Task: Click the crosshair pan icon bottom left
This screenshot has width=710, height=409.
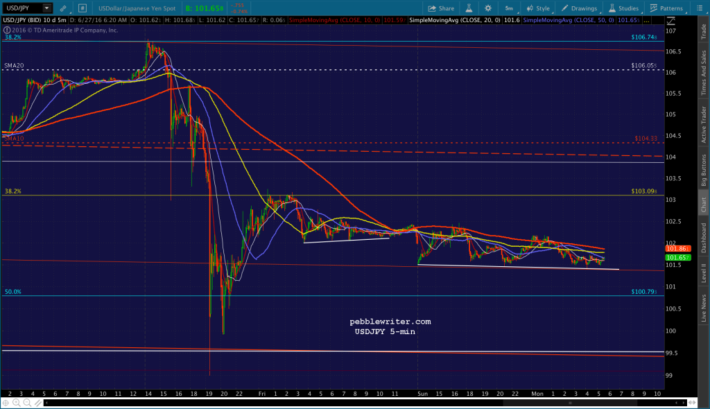Action: (6, 403)
